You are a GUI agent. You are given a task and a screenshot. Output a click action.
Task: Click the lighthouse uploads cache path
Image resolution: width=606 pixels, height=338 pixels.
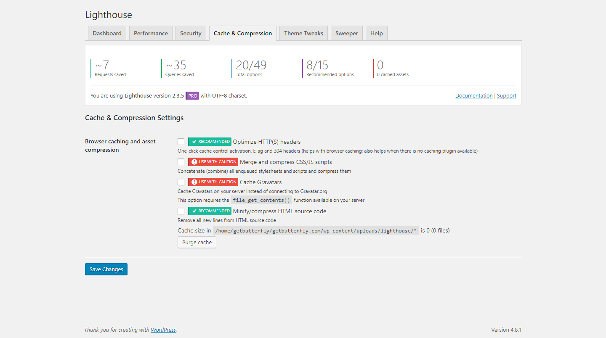click(x=316, y=230)
